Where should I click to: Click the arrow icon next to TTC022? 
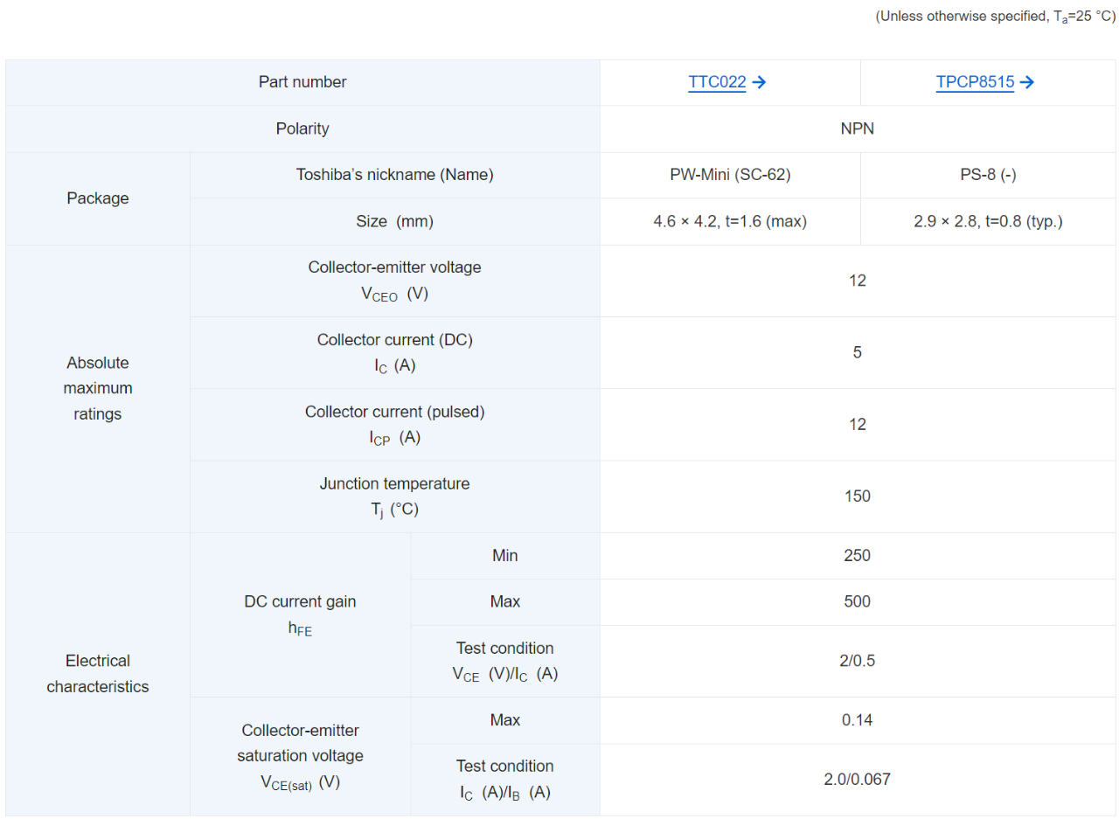click(760, 83)
